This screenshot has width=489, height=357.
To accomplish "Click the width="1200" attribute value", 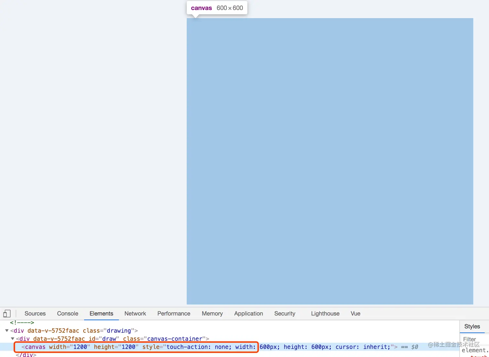I will point(80,347).
